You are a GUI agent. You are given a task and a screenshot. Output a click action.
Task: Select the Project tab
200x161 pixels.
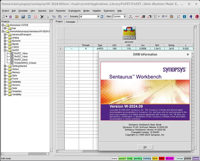59,21
